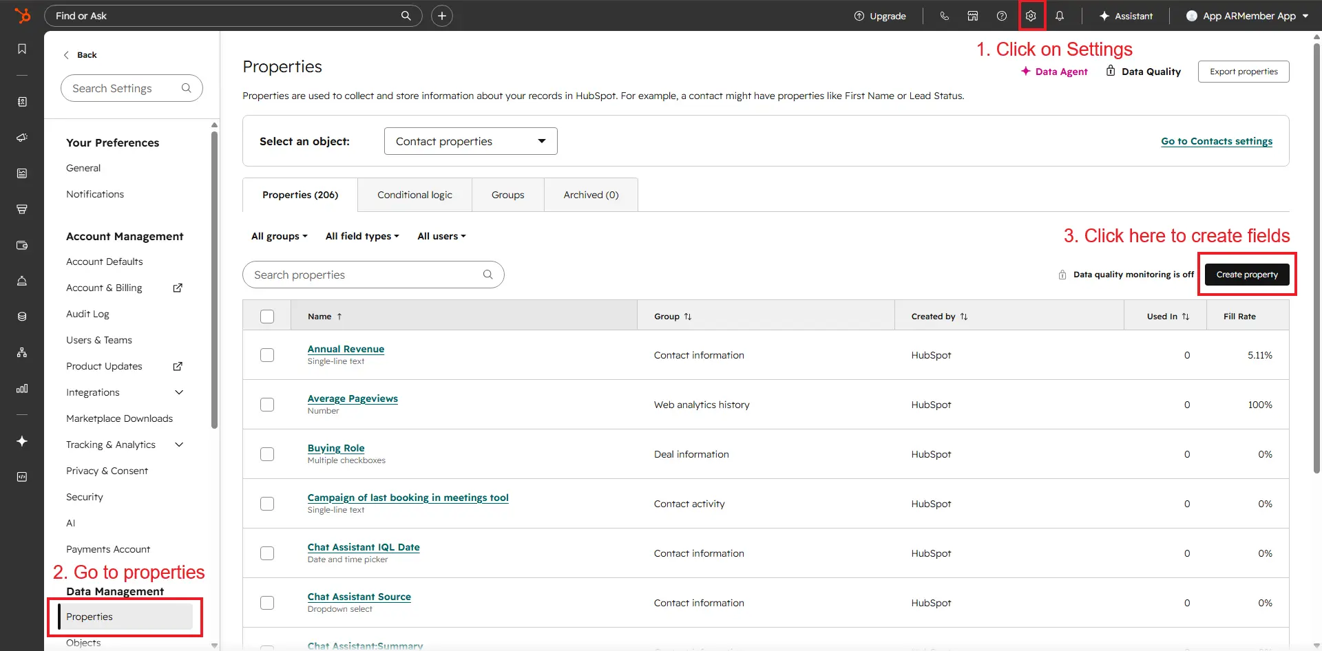Image resolution: width=1322 pixels, height=651 pixels.
Task: Open the Contact properties object dropdown
Action: [x=471, y=141]
